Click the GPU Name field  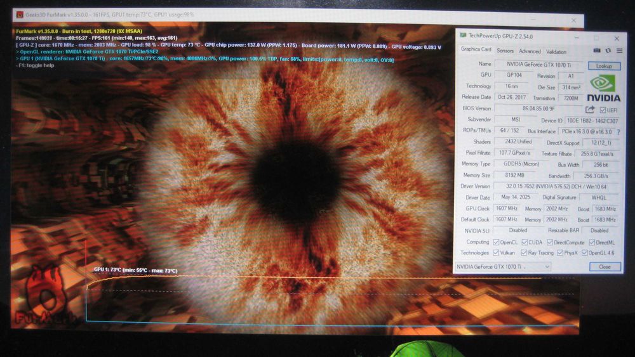coord(539,64)
